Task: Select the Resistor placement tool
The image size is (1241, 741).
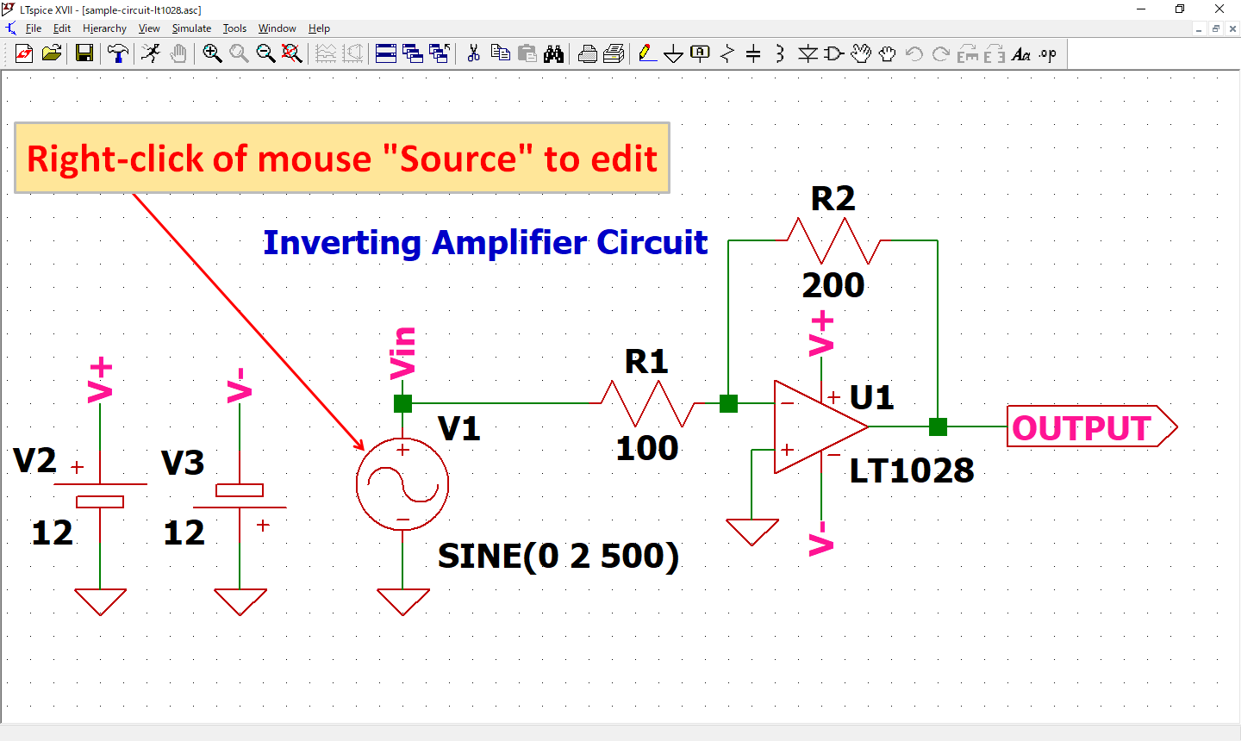Action: coord(727,53)
